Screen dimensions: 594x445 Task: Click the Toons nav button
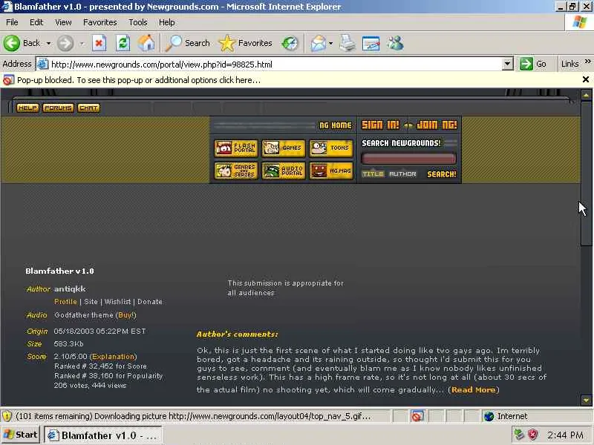(330, 148)
